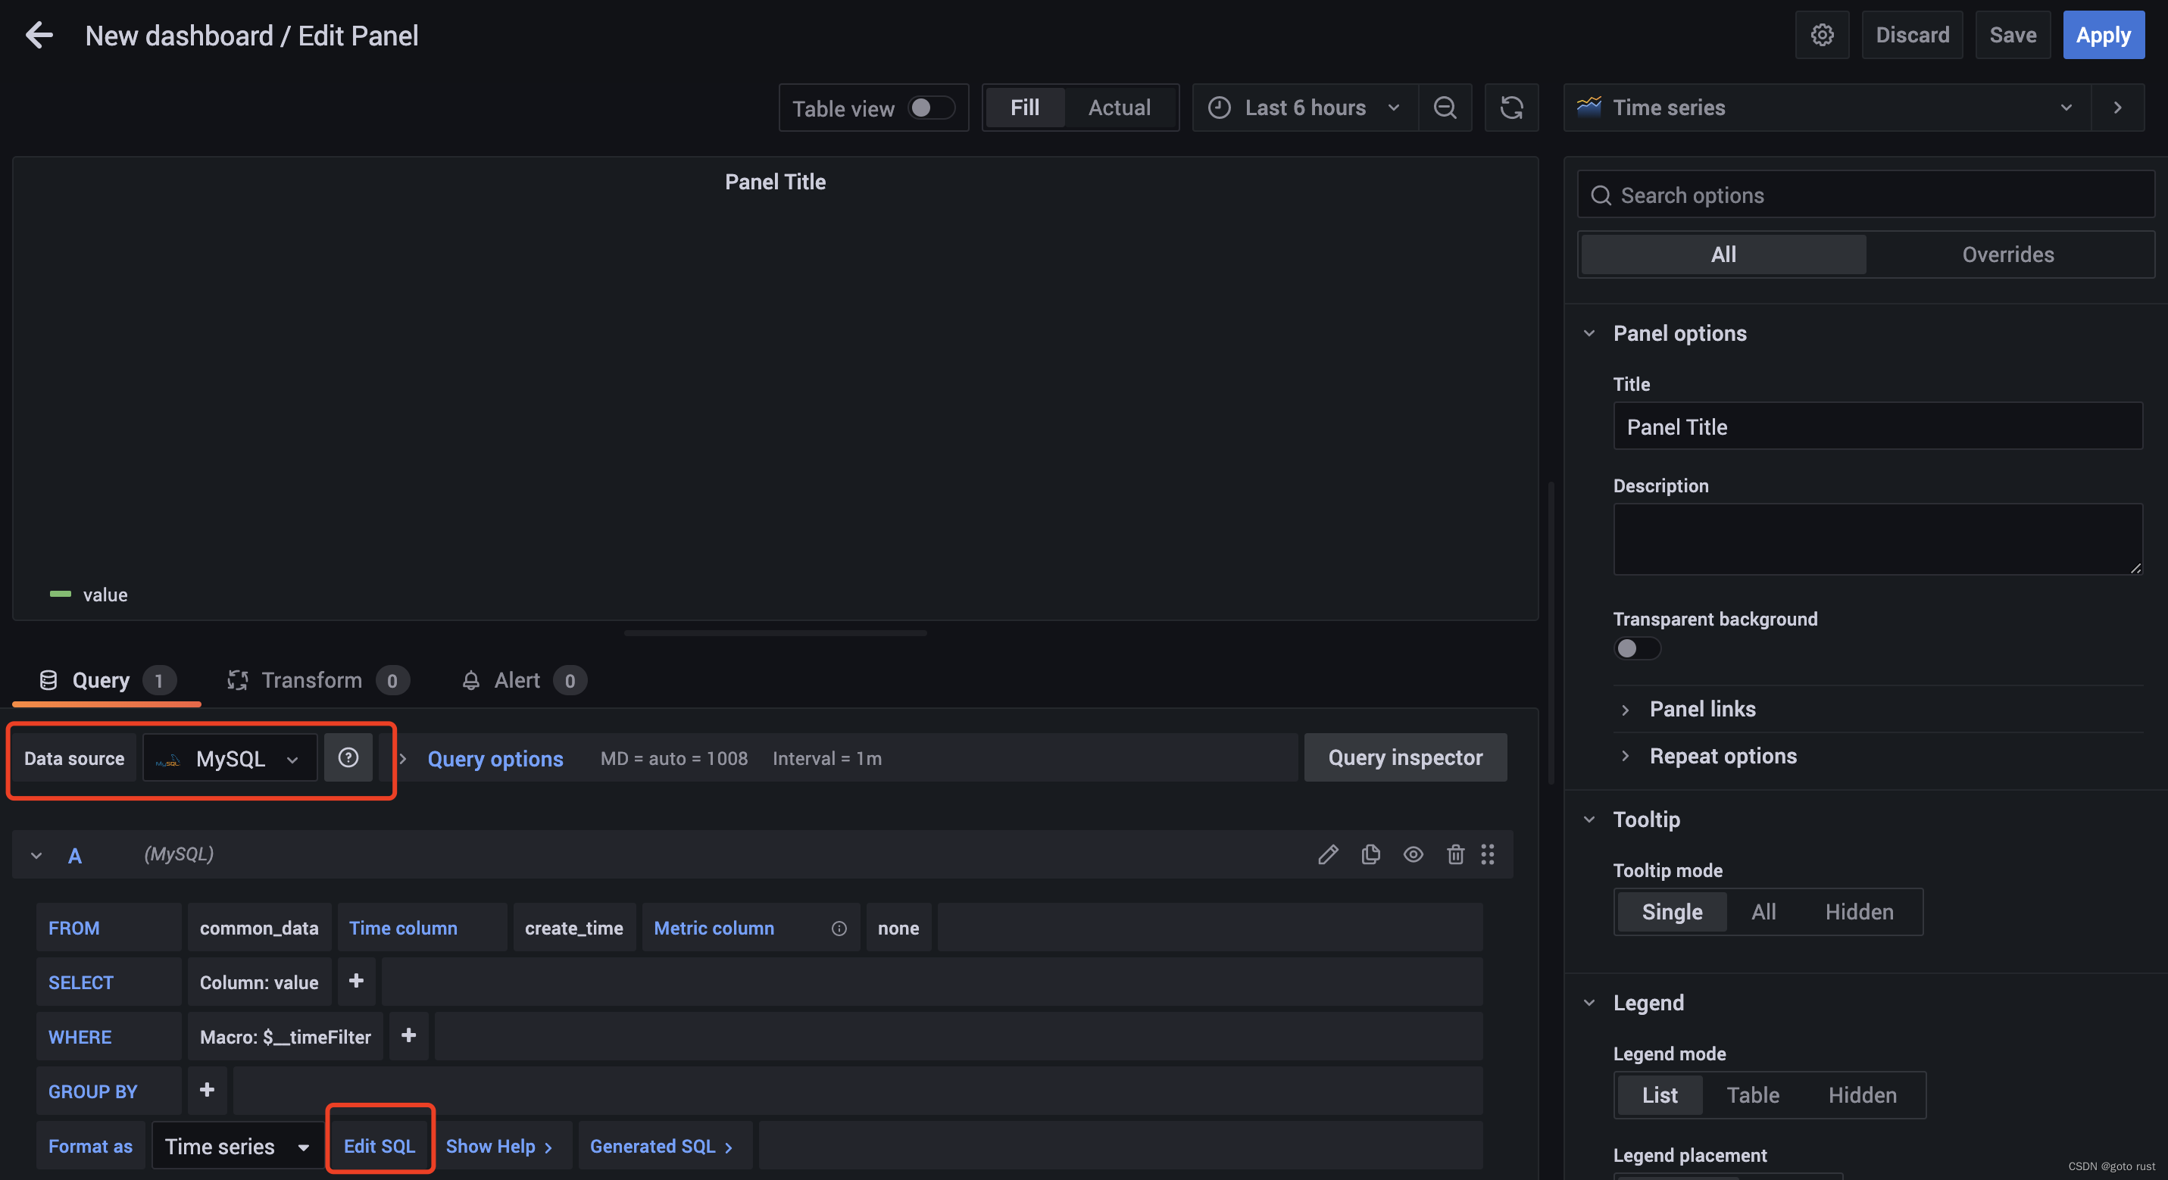This screenshot has height=1180, width=2168.
Task: Toggle the Table view switch
Action: click(931, 108)
